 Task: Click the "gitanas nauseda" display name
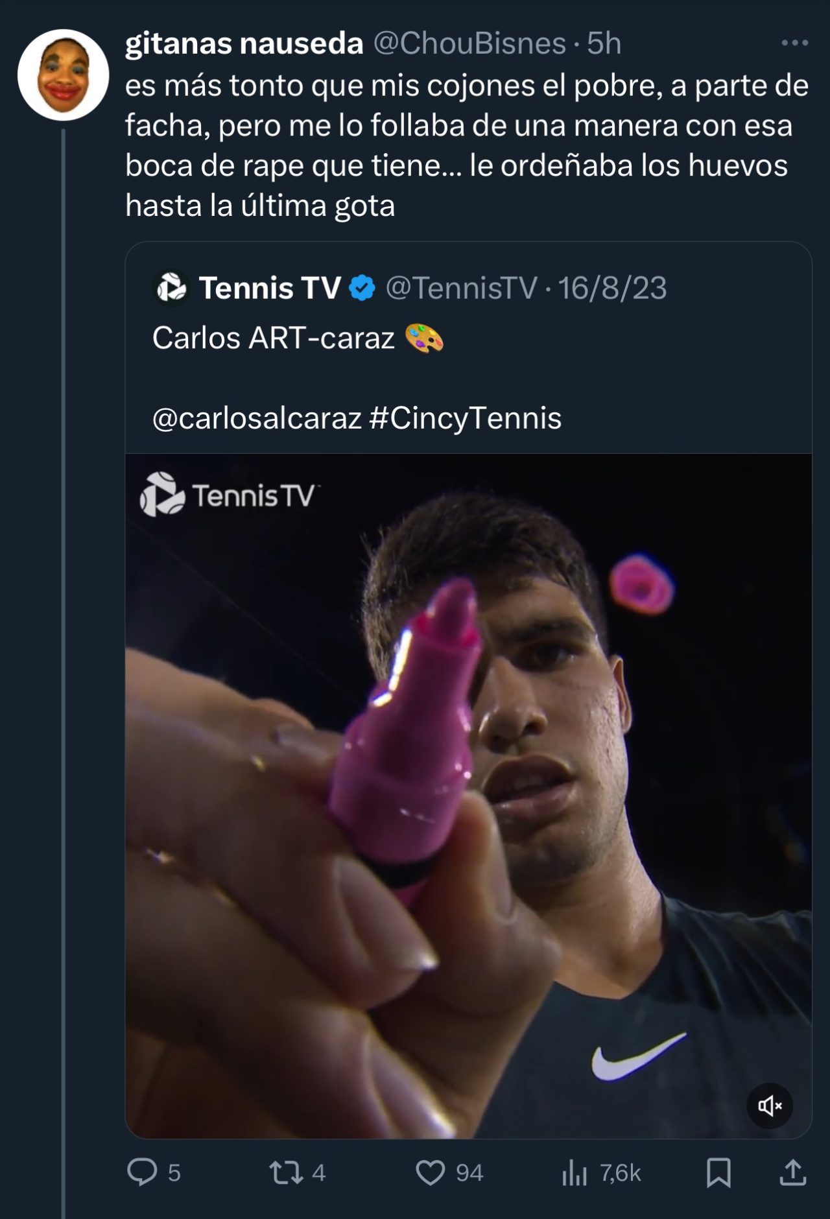click(244, 43)
